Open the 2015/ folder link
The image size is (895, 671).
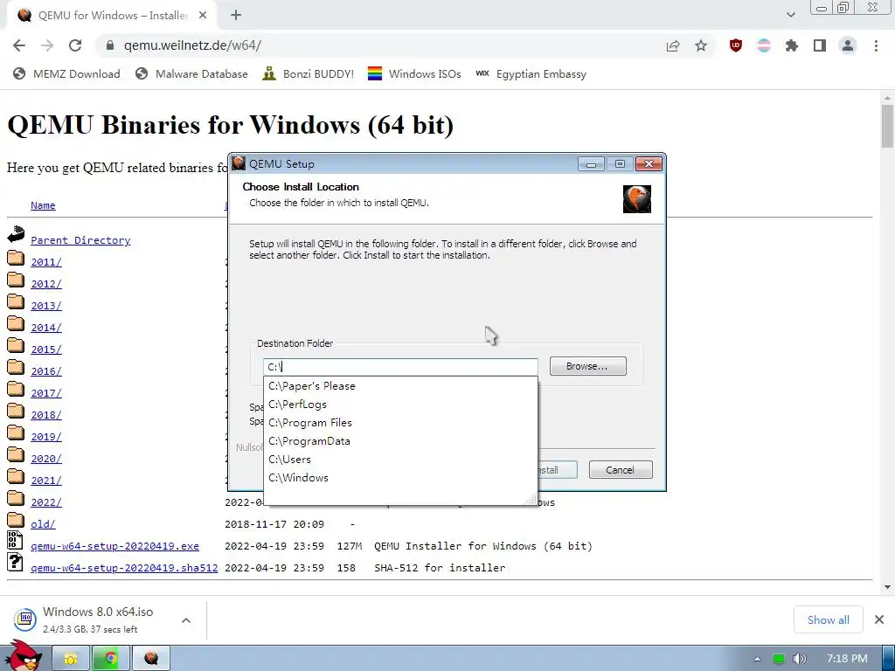(46, 349)
